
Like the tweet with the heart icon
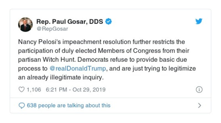click(21, 90)
